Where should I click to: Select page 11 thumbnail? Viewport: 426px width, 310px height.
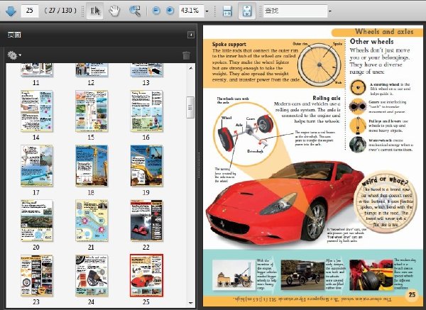pos(37,70)
